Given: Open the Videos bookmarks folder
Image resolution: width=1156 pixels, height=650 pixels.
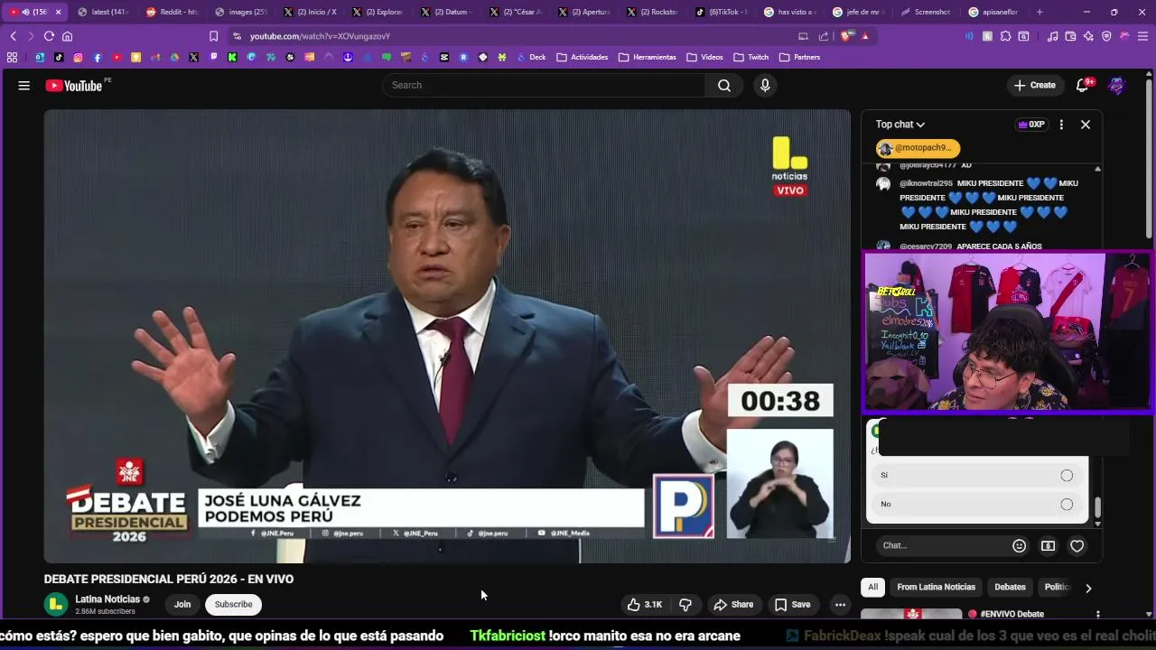Looking at the screenshot, I should (x=705, y=57).
